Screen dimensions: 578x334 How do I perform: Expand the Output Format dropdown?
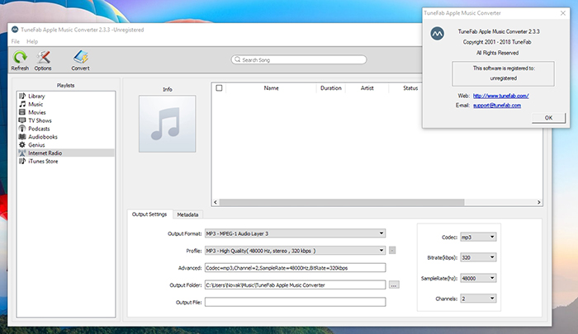[296, 233]
